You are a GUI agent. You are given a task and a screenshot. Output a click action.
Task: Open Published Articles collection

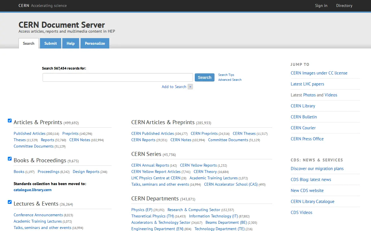(30, 133)
